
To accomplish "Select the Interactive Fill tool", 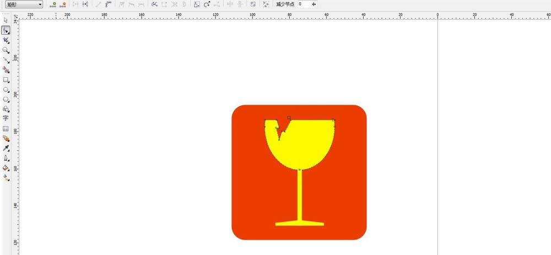I will coord(6,178).
